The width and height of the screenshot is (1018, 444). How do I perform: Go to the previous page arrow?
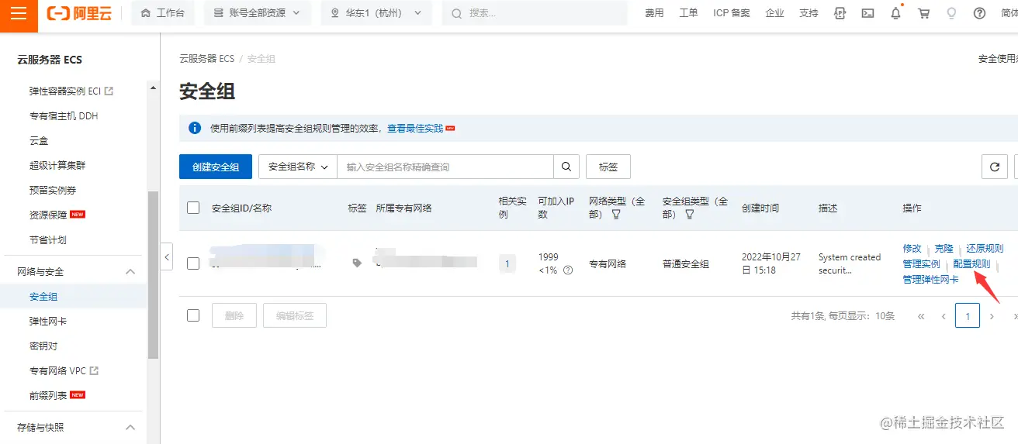pyautogui.click(x=944, y=316)
